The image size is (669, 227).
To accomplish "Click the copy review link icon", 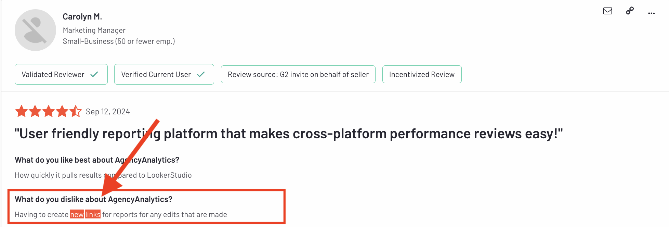I will pos(630,11).
